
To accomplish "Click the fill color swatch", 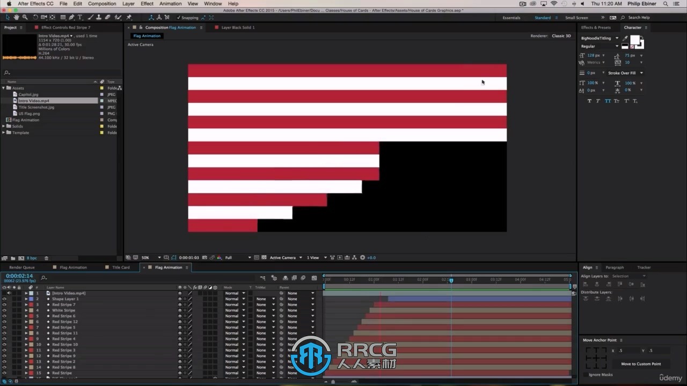I will click(635, 40).
